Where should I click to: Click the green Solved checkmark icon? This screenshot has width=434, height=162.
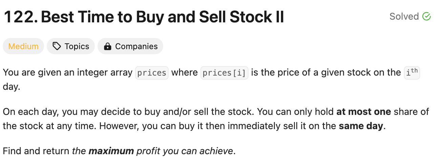point(426,16)
